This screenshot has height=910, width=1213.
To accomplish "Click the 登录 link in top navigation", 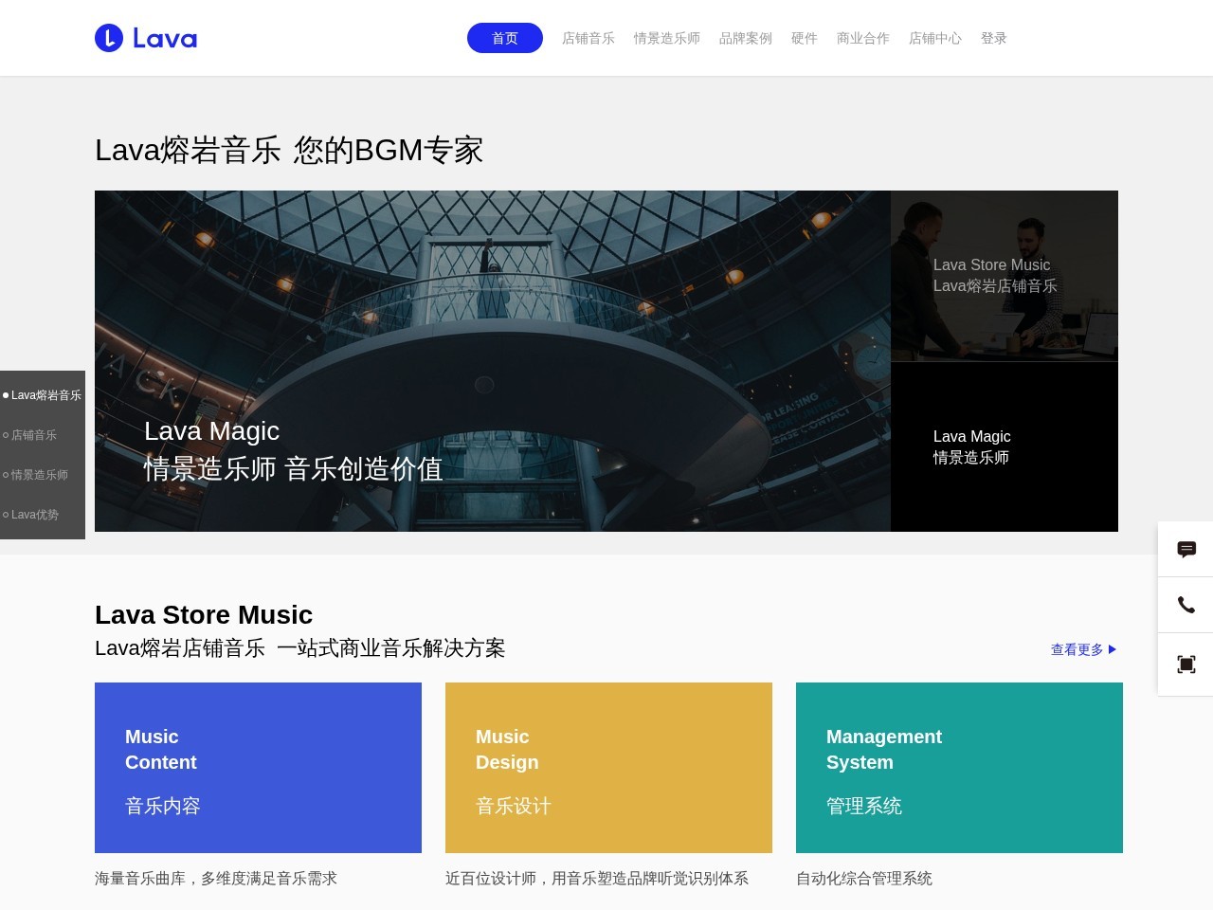I will tap(994, 38).
